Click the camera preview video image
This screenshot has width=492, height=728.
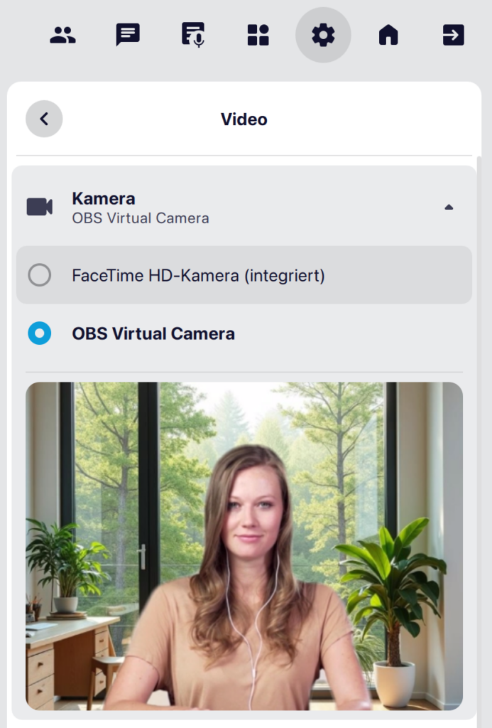(244, 546)
